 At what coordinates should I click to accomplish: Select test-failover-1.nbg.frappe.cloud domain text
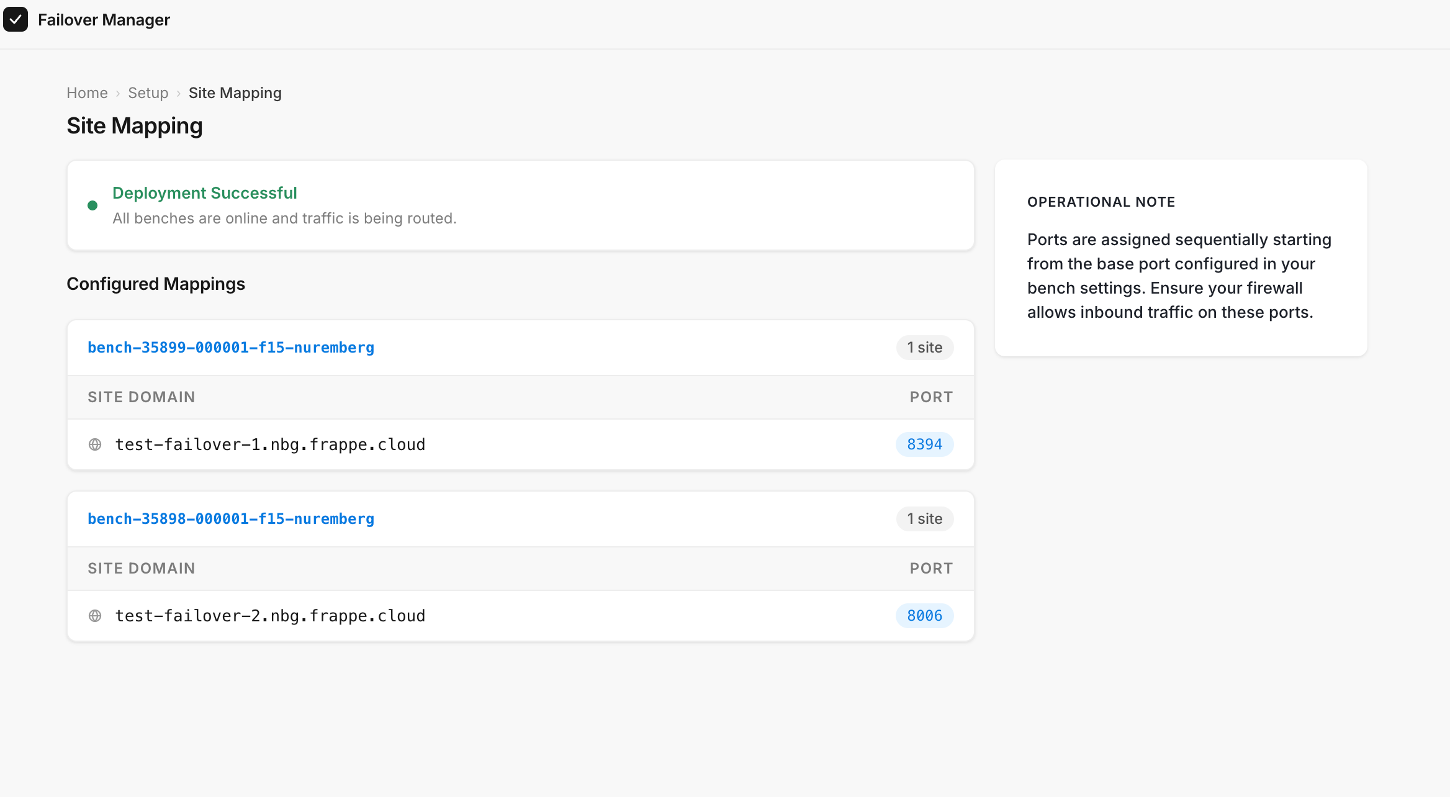click(x=270, y=444)
